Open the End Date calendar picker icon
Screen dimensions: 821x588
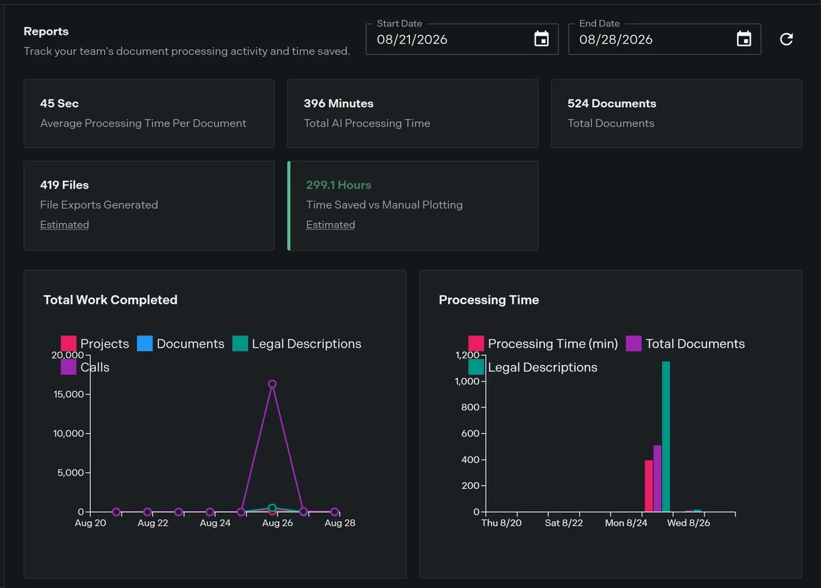point(744,39)
